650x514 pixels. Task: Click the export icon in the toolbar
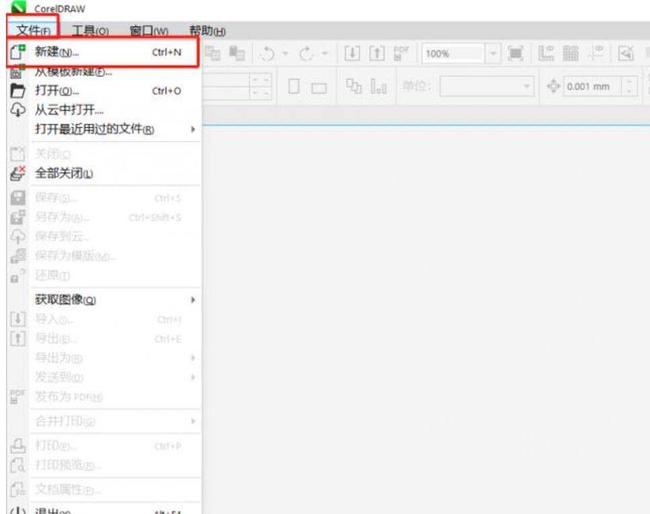(377, 53)
